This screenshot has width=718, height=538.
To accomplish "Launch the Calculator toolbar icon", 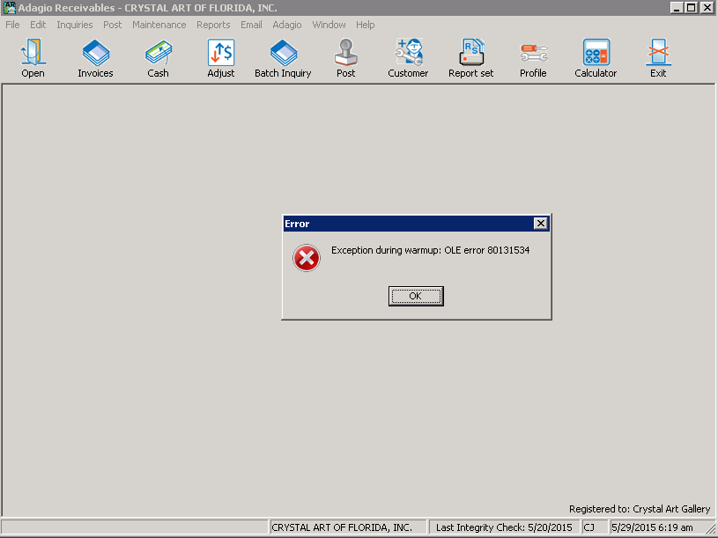I will pyautogui.click(x=596, y=54).
